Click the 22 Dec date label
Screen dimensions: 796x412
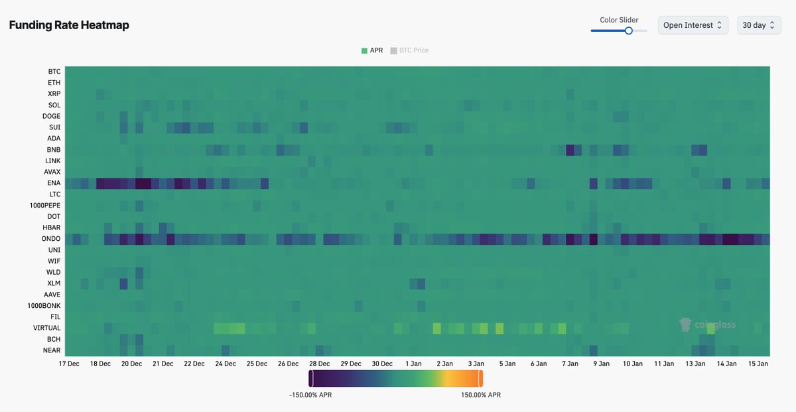coord(194,364)
